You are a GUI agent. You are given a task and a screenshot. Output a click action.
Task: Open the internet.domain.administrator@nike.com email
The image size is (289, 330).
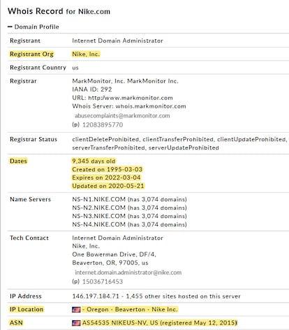pos(128,273)
